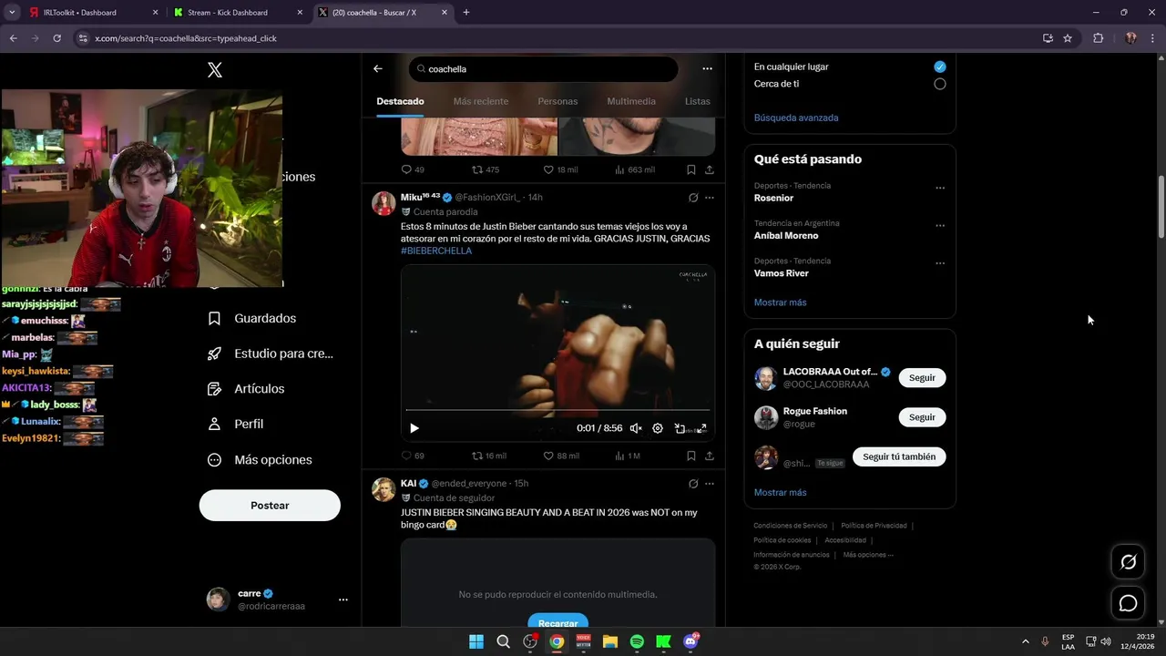1166x656 pixels.
Task: Click 'Seguir tú también' button
Action: click(x=899, y=456)
